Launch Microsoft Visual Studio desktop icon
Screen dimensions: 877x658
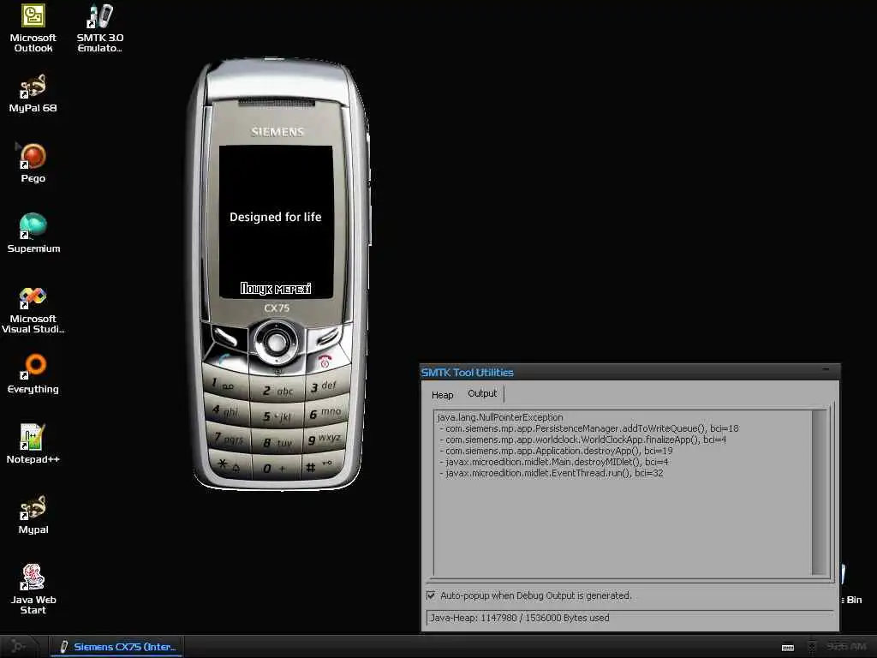33,310
